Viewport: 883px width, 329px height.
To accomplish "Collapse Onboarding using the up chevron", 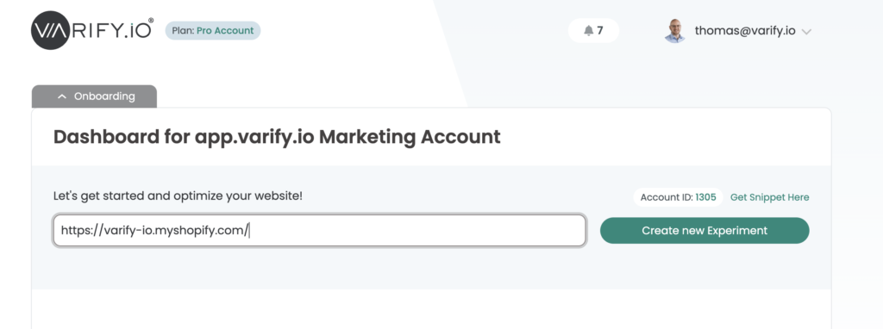I will pos(62,96).
